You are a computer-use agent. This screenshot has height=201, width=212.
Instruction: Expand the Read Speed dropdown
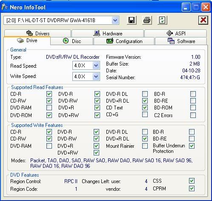coord(96,66)
